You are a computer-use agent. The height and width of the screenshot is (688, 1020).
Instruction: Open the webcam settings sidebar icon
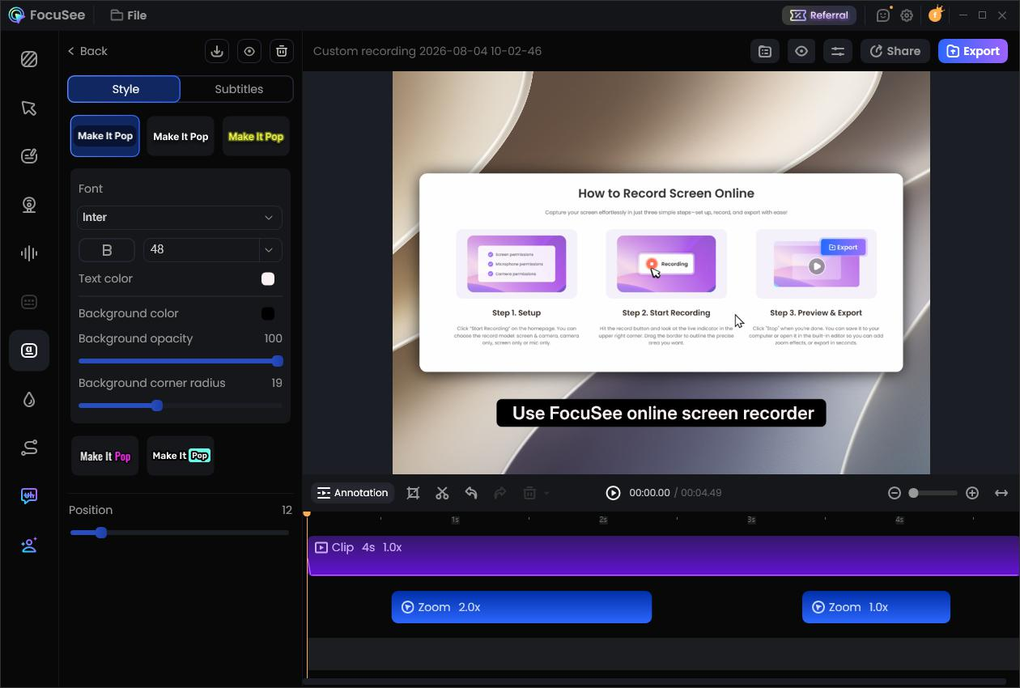(29, 205)
